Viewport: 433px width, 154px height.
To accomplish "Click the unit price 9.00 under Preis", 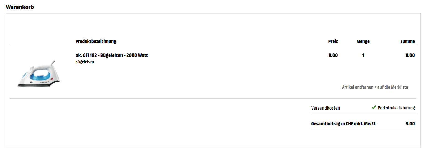I will pyautogui.click(x=333, y=55).
